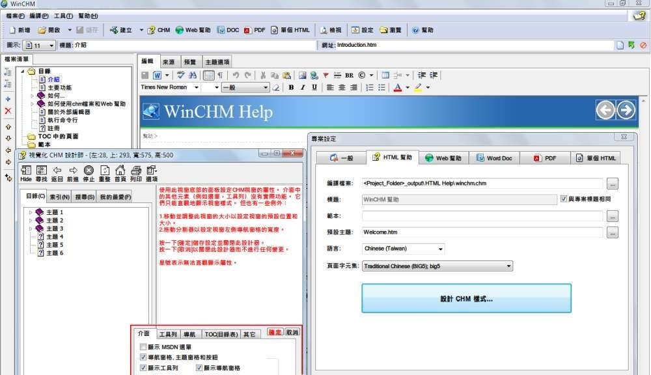Click the yellow highlight color swatch
This screenshot has height=375, width=651.
click(x=418, y=87)
